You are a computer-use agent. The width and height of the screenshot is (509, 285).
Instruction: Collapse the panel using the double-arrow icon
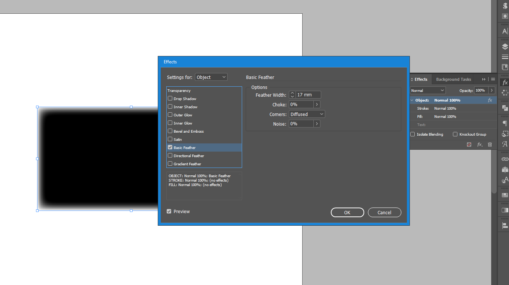click(x=484, y=79)
